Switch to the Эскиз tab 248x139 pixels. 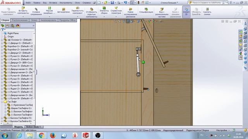coord(34,20)
